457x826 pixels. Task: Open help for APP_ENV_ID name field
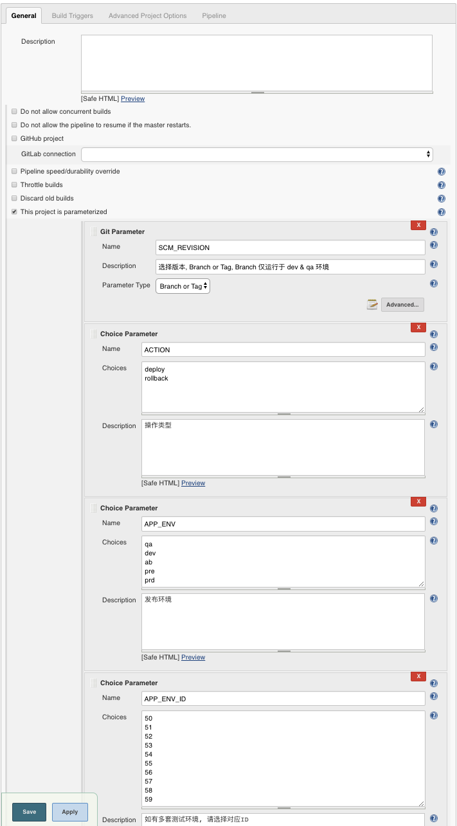coord(434,696)
